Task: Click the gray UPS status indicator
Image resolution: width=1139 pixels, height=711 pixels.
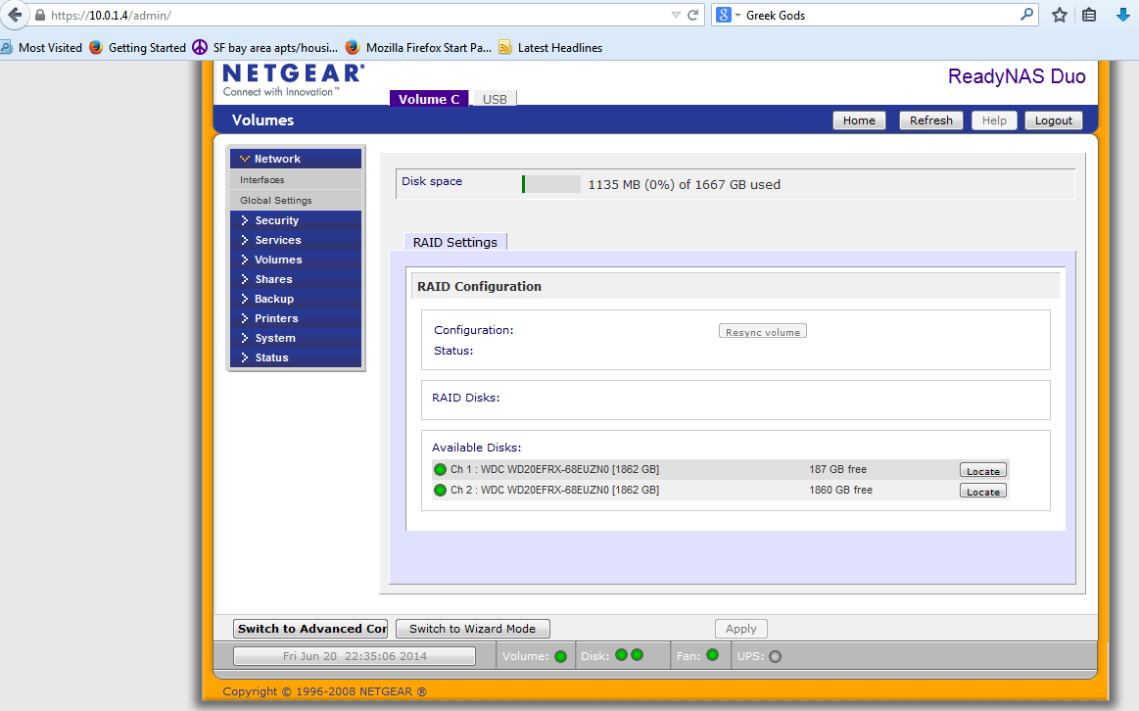Action: [775, 656]
